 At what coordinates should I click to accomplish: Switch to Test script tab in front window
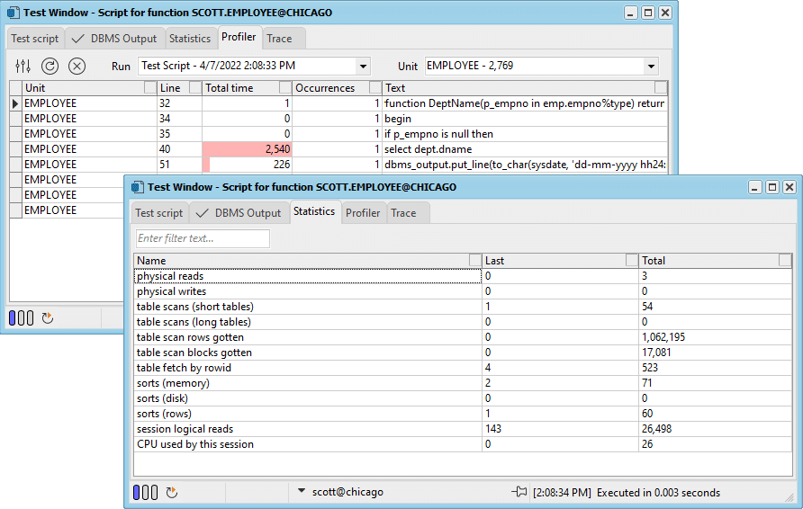158,213
